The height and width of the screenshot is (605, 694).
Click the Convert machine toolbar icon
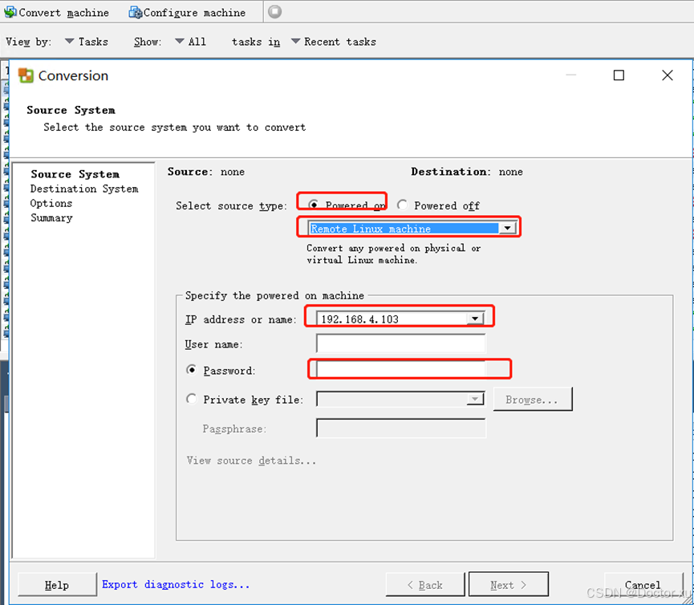point(10,12)
